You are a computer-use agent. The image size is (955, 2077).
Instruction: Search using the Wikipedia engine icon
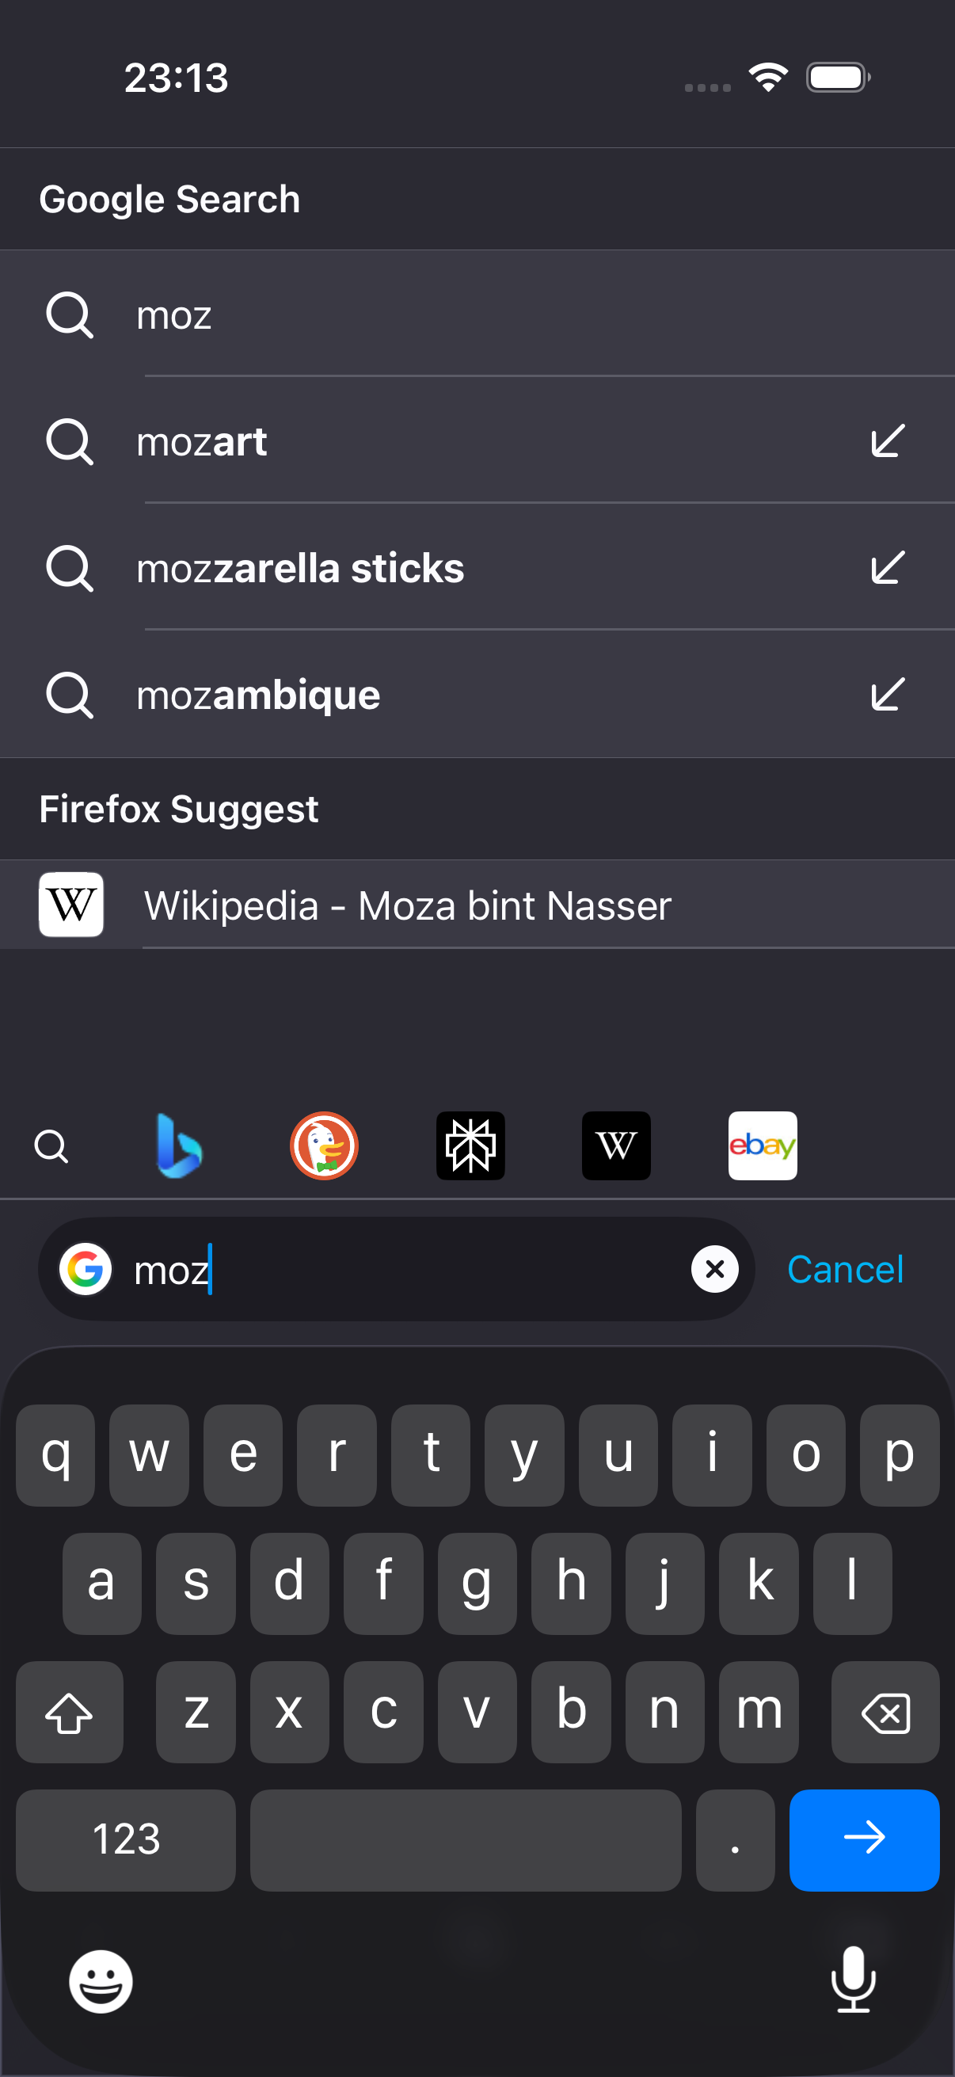pyautogui.click(x=617, y=1145)
